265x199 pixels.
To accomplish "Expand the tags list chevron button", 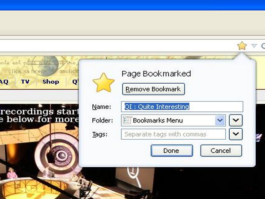I will point(236,134).
